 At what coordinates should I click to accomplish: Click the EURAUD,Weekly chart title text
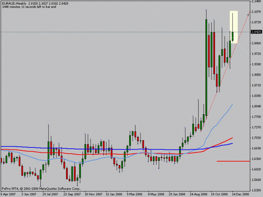click(x=14, y=3)
